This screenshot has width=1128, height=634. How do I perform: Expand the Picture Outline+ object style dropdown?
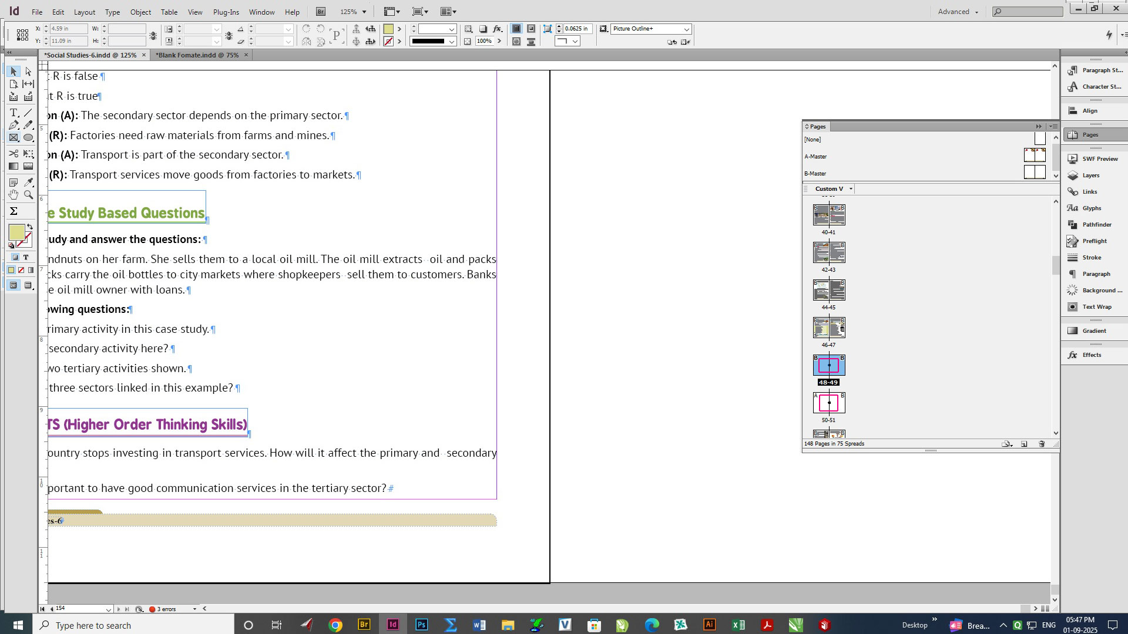[686, 29]
